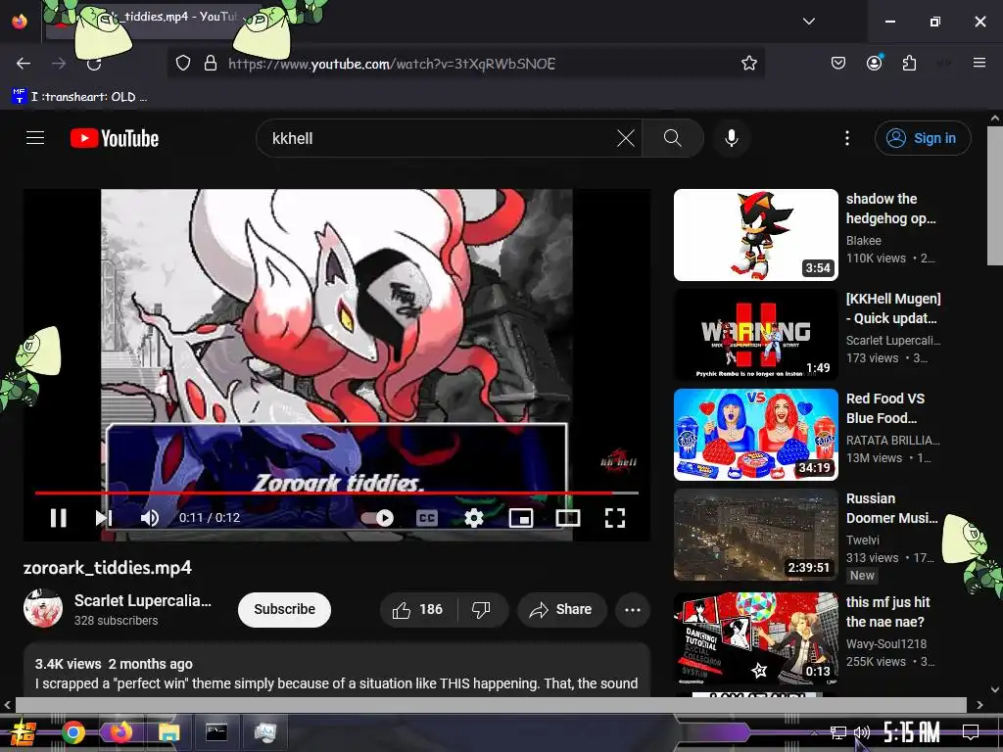Image resolution: width=1003 pixels, height=752 pixels.
Task: Open this mf jus hit the nae nae thumbnail
Action: [755, 638]
